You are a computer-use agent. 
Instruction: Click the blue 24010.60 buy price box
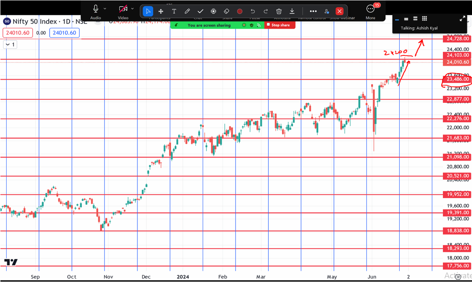click(x=64, y=33)
